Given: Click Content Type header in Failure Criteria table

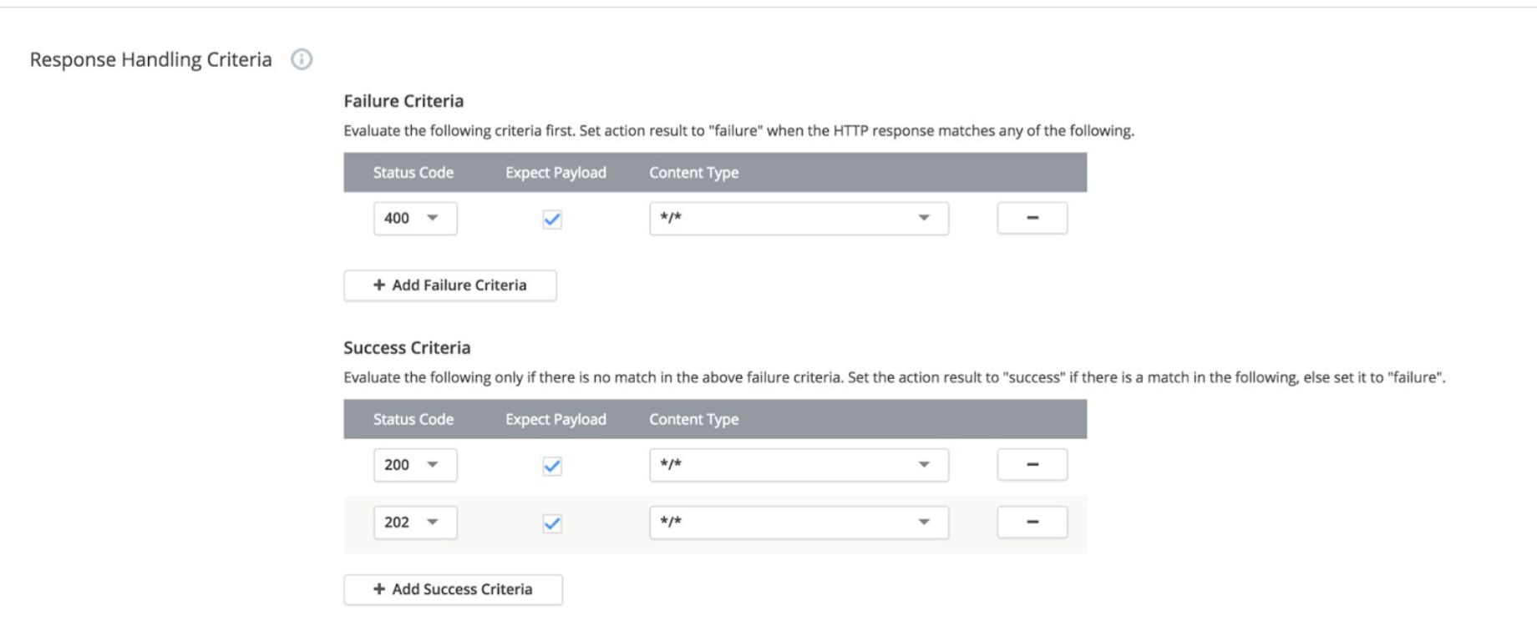Looking at the screenshot, I should (x=694, y=173).
